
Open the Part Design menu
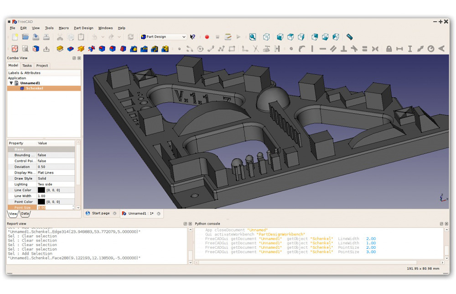point(83,28)
